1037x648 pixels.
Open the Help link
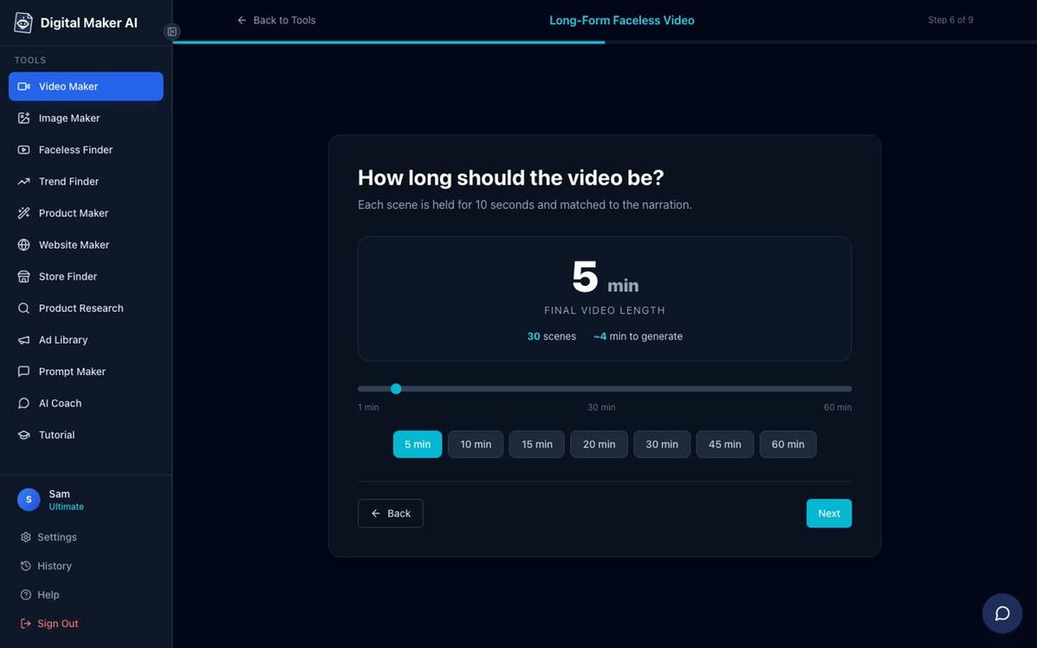click(40, 594)
